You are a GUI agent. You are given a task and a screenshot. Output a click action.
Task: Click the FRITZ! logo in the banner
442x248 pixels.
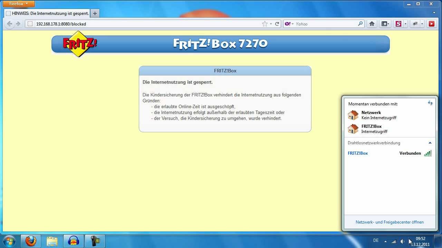pyautogui.click(x=80, y=44)
